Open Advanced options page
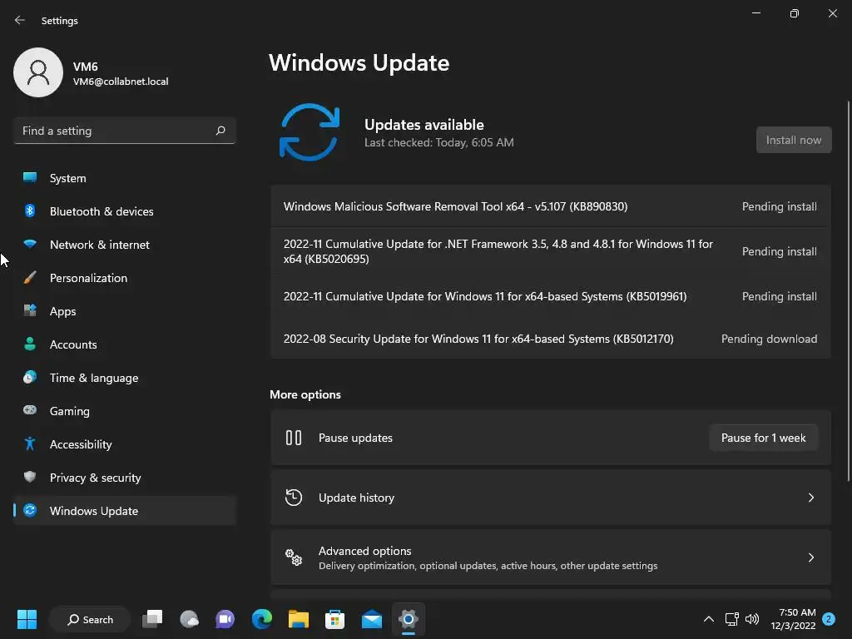This screenshot has width=852, height=639. click(551, 557)
